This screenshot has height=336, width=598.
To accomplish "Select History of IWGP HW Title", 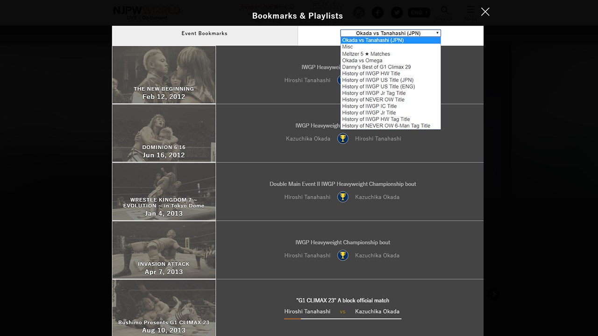I will click(391, 73).
